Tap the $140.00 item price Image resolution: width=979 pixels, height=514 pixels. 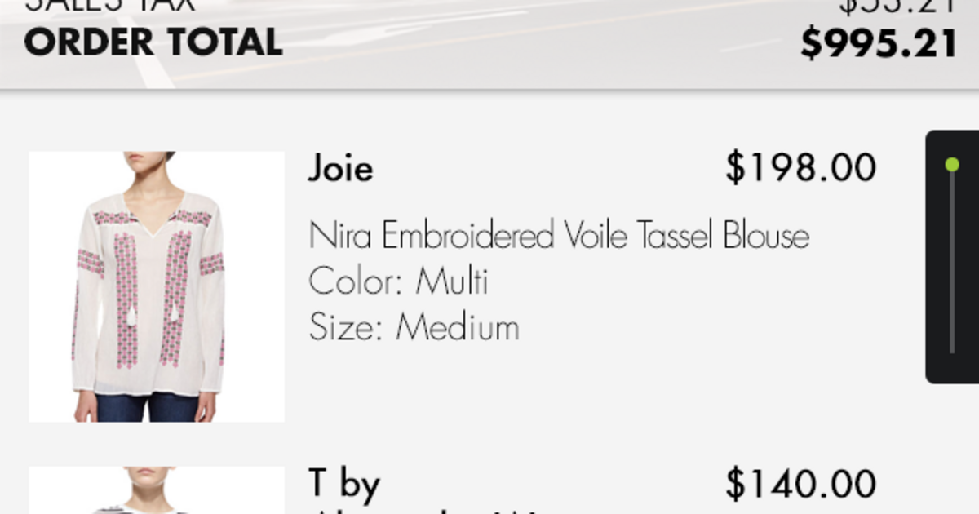[800, 484]
